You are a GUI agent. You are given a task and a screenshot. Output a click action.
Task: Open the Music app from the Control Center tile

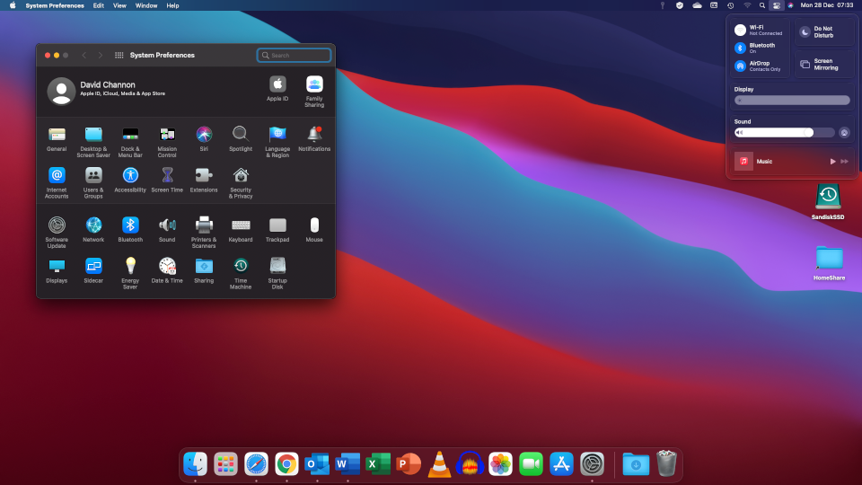[x=743, y=162]
